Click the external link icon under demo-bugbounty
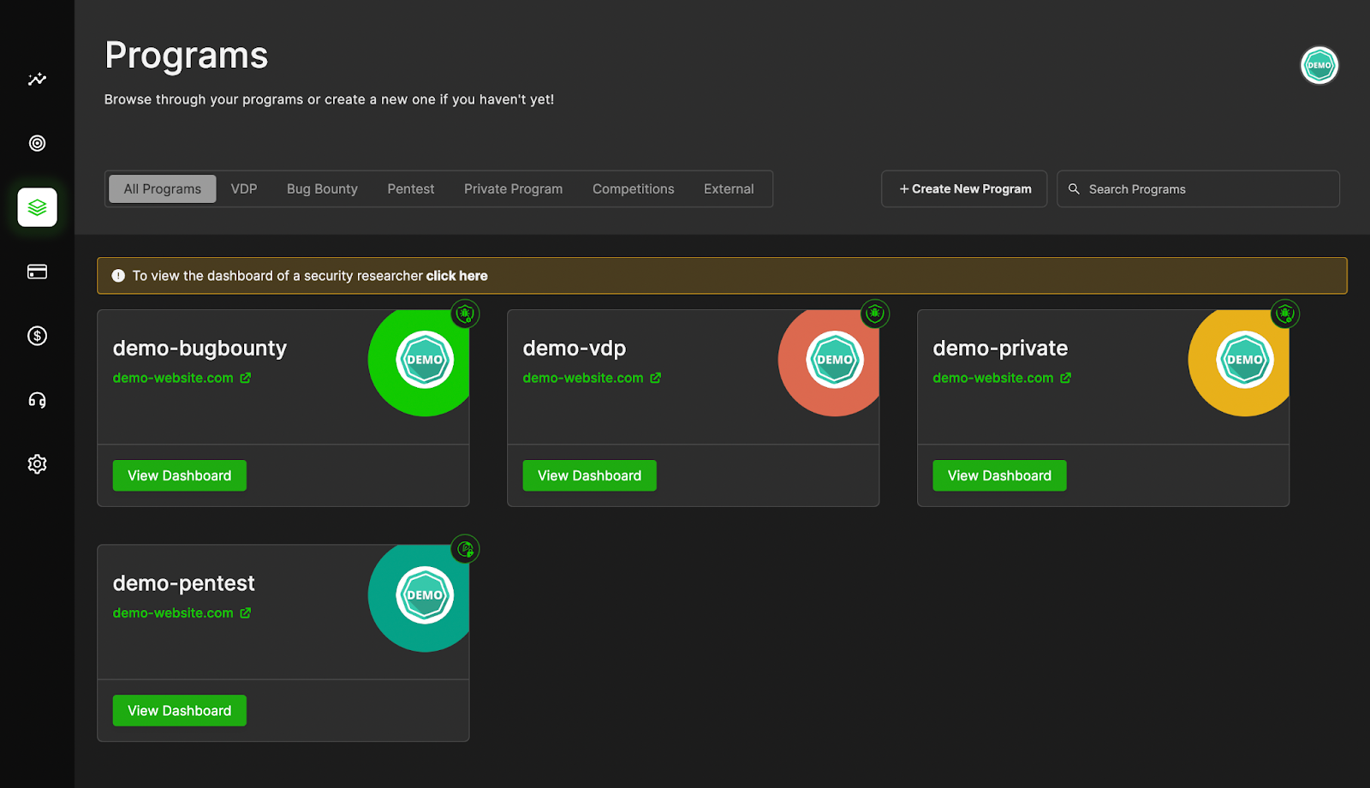Screen dimensions: 1370x788 pyautogui.click(x=246, y=378)
